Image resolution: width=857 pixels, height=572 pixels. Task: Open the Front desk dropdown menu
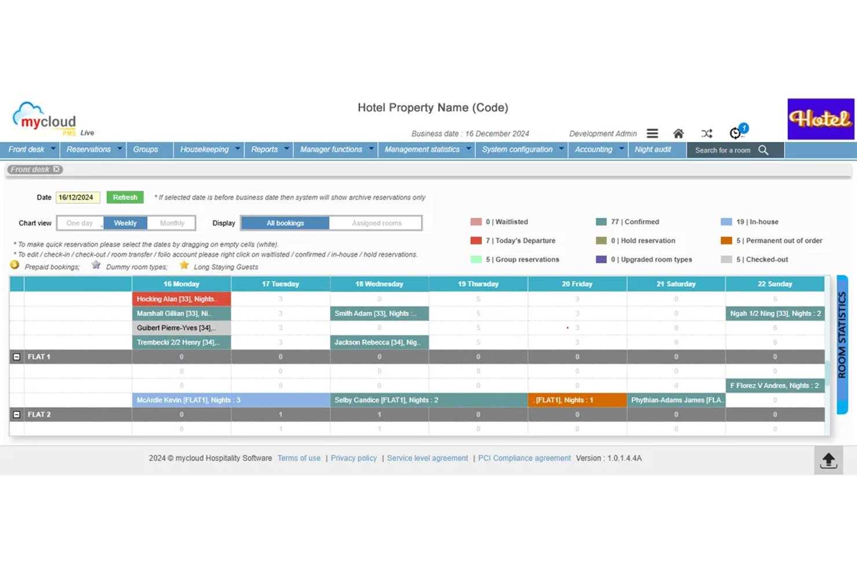click(x=30, y=150)
